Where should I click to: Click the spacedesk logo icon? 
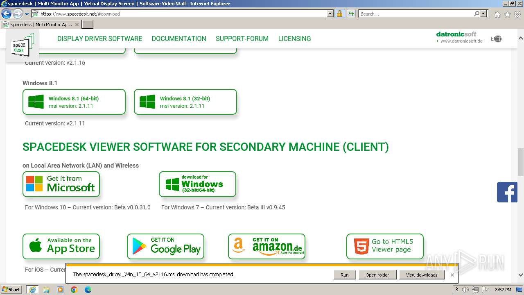click(23, 45)
